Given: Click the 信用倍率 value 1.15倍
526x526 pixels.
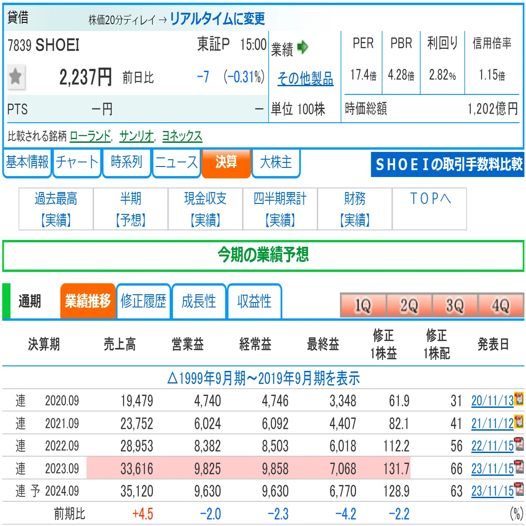Looking at the screenshot, I should tap(492, 75).
